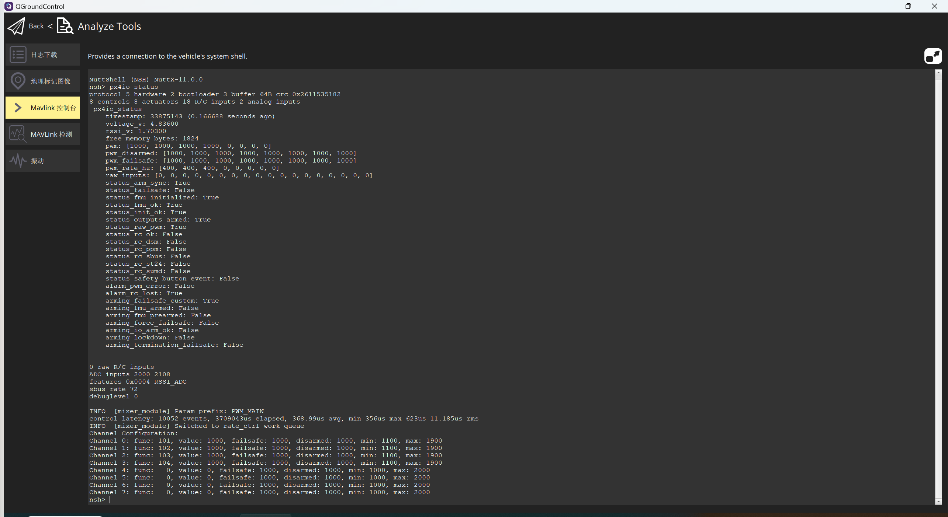This screenshot has width=948, height=517.
Task: Click the "raw_inputs:" values line
Action: [239, 175]
